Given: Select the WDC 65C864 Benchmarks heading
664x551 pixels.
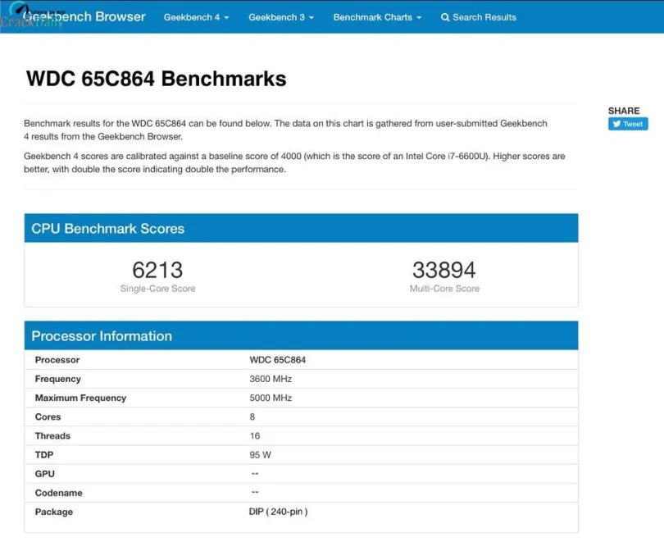Looking at the screenshot, I should pyautogui.click(x=157, y=79).
